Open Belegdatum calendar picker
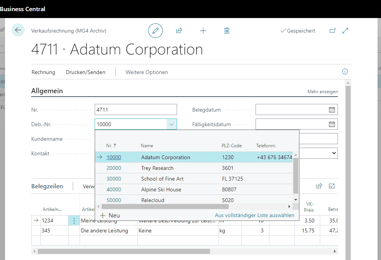The image size is (381, 260). click(332, 110)
